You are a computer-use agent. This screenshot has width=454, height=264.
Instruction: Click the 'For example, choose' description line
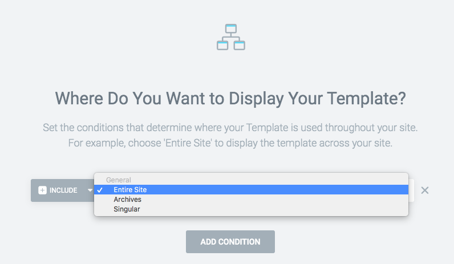(230, 143)
